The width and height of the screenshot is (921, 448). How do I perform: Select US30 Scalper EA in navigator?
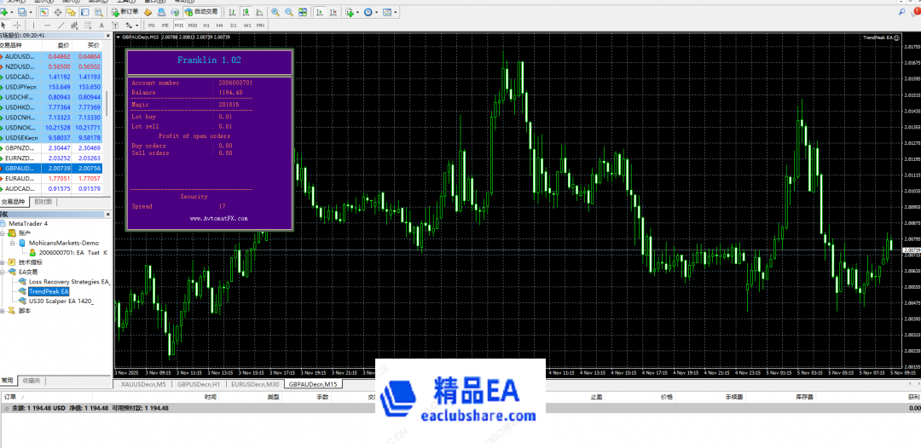pos(60,301)
